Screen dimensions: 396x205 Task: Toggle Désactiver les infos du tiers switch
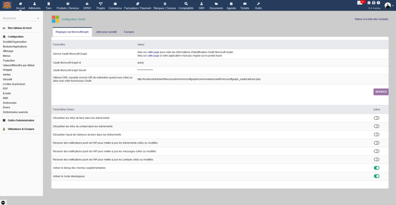tap(377, 118)
